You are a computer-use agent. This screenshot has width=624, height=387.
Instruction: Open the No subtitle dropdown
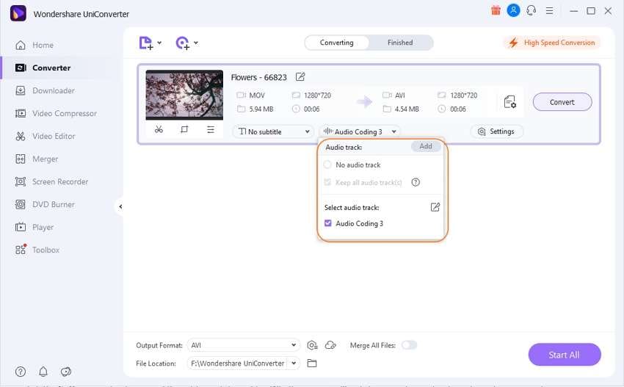[273, 131]
